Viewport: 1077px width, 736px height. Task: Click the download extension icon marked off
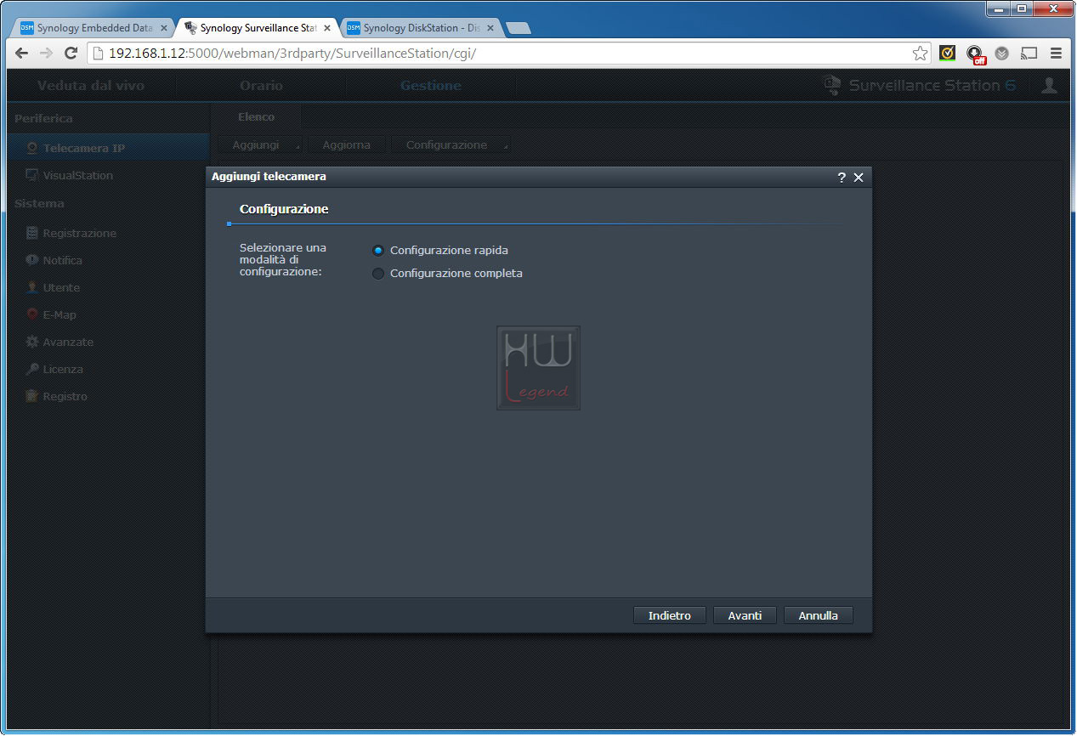(975, 54)
